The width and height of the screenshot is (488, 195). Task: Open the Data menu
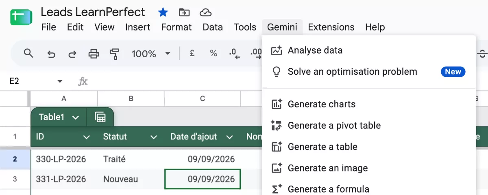[x=213, y=27]
